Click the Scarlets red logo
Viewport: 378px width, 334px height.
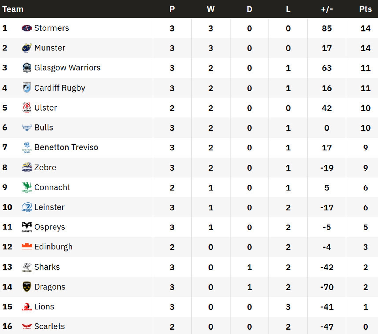pyautogui.click(x=27, y=326)
